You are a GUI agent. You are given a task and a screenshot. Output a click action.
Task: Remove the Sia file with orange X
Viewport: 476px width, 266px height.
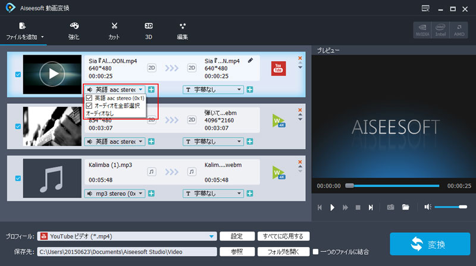pos(300,58)
